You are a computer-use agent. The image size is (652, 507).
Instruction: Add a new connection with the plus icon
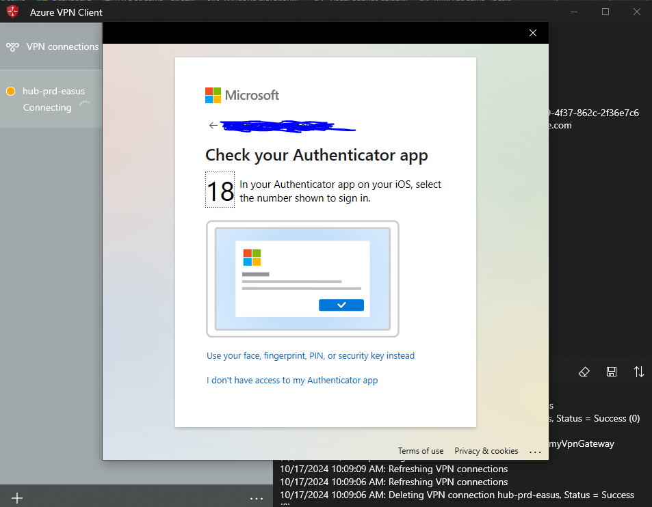16,498
